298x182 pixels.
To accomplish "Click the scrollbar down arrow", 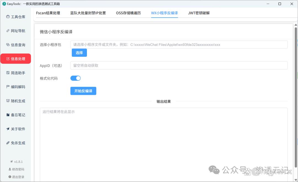I will pos(296,180).
